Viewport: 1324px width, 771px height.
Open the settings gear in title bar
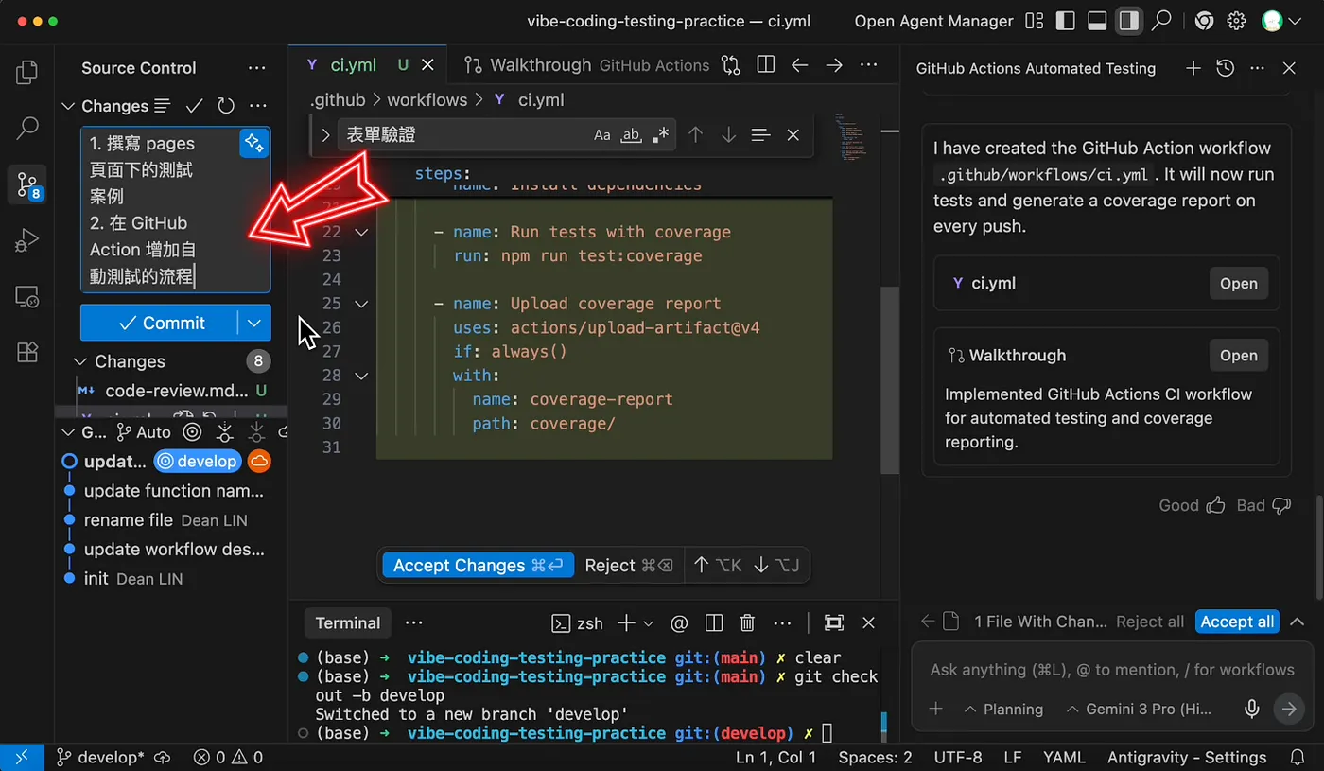(1236, 21)
